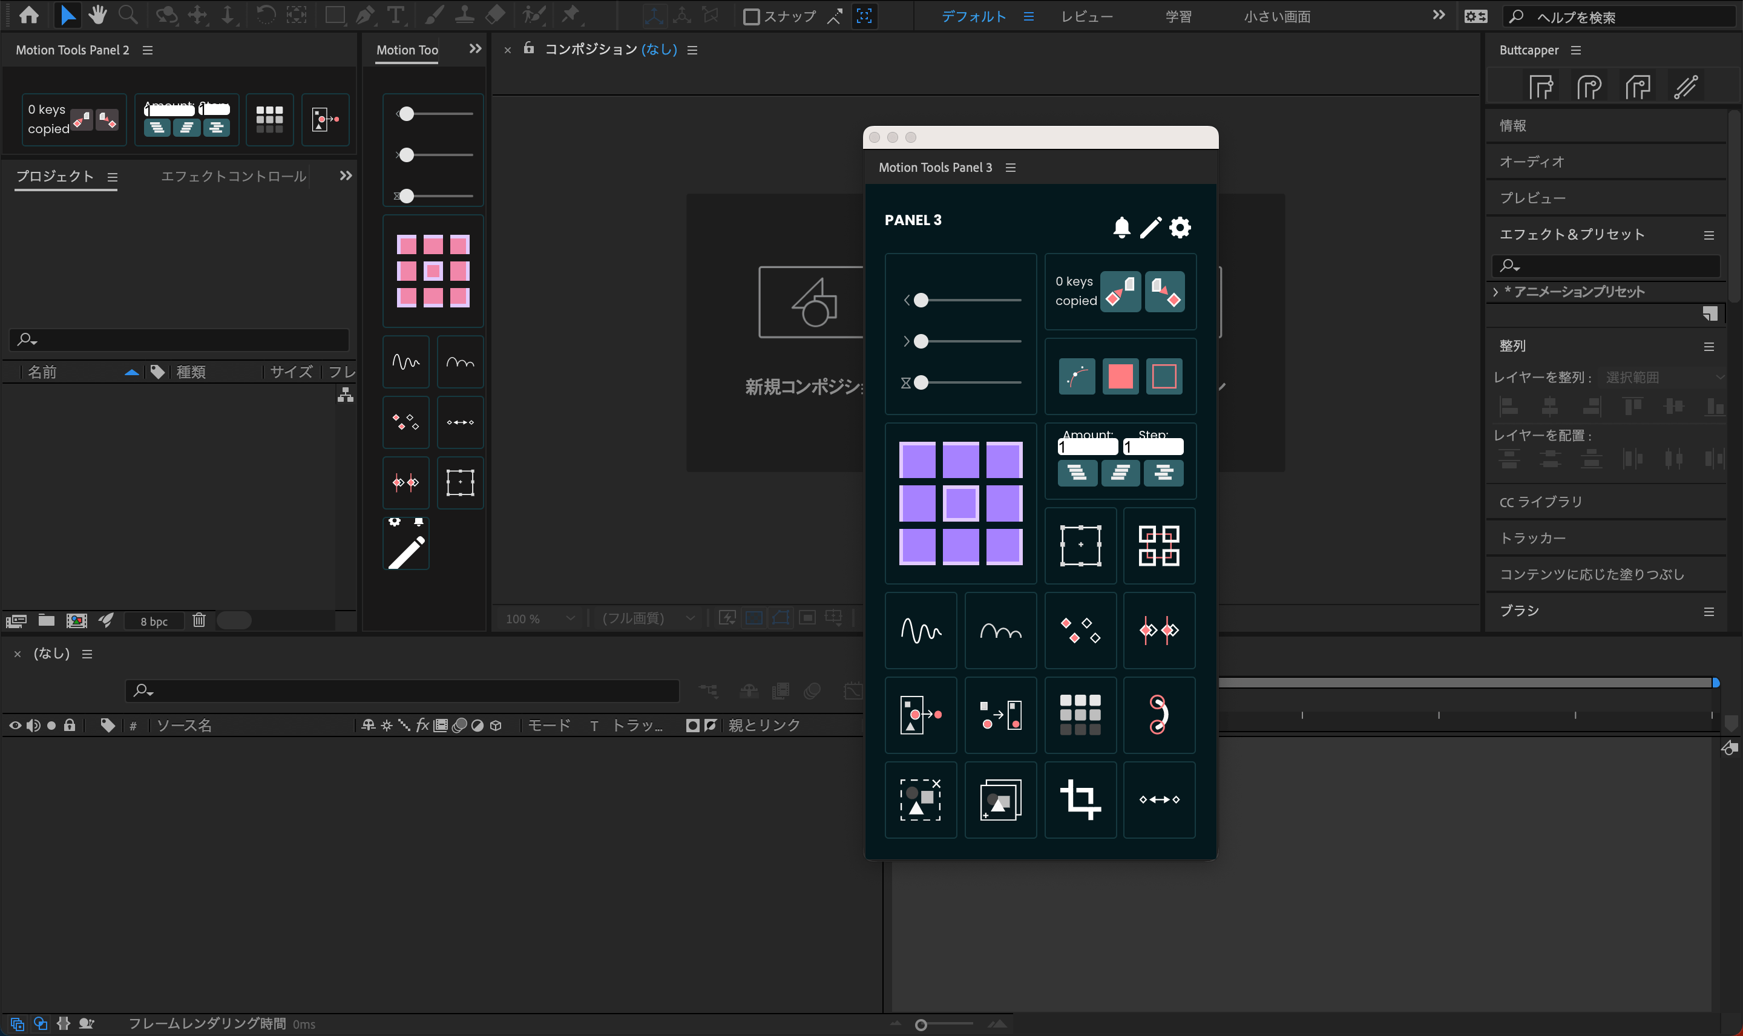
Task: Select the Hand tool in the toolbar
Action: point(97,15)
